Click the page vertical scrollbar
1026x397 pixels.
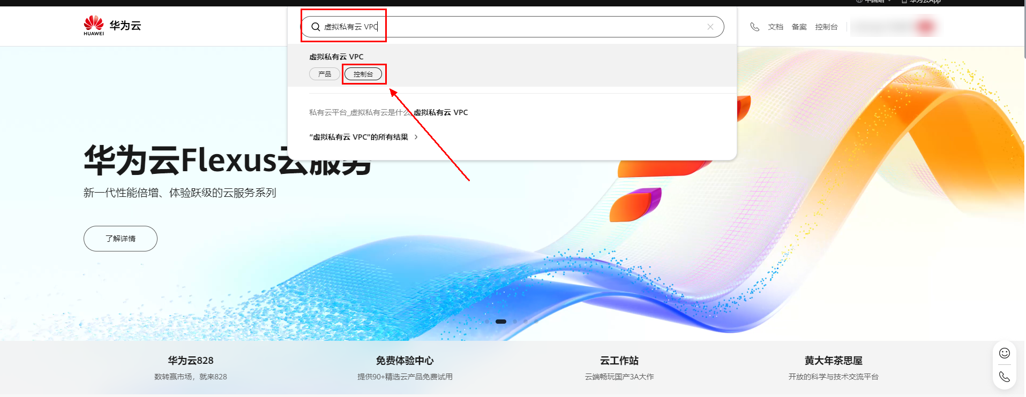(1024, 32)
